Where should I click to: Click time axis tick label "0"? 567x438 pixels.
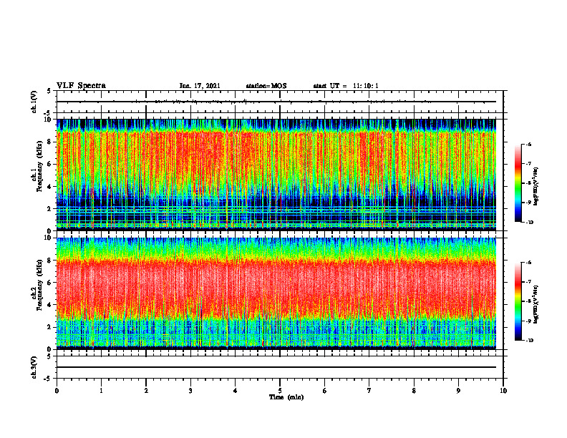click(57, 391)
